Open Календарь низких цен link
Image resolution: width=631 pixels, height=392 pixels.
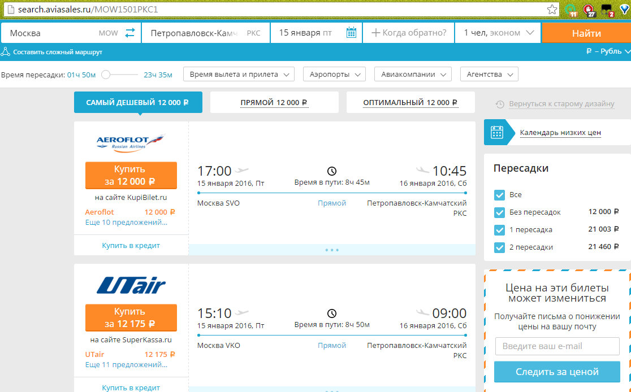pyautogui.click(x=560, y=132)
